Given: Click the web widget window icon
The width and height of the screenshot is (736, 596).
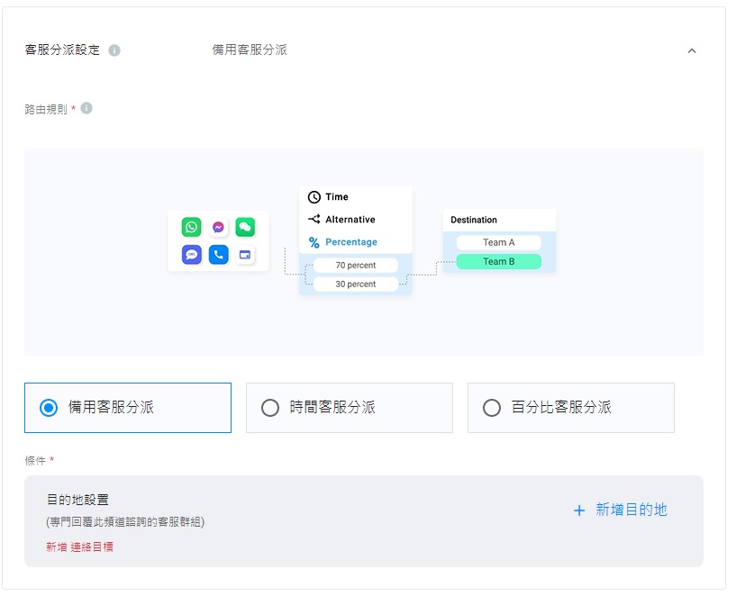Looking at the screenshot, I should (x=245, y=255).
